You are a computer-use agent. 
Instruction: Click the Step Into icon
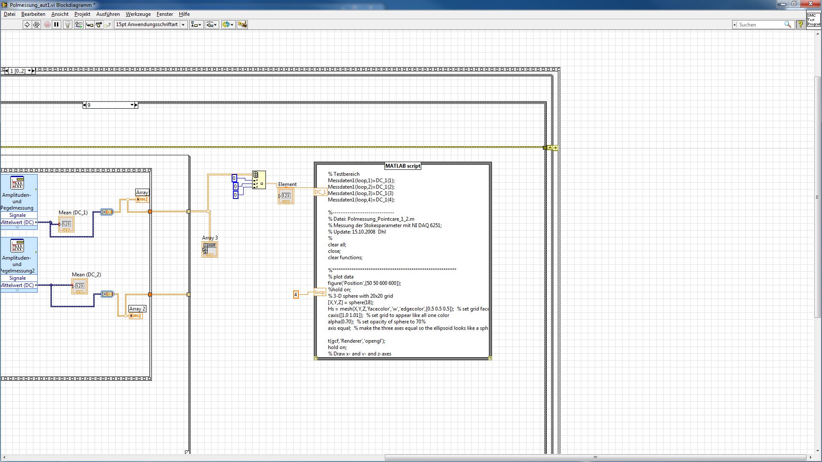tap(89, 25)
